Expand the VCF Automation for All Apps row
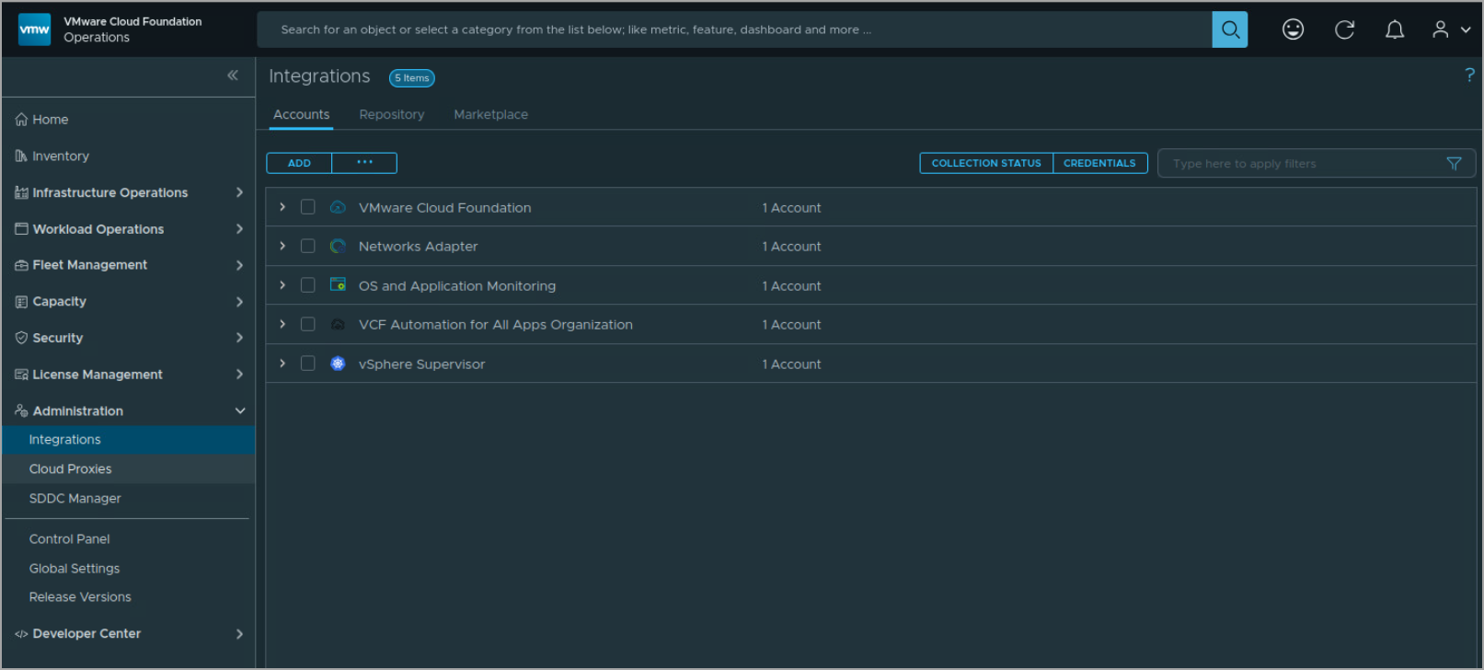Screen dimensions: 1484x670 click(x=282, y=324)
